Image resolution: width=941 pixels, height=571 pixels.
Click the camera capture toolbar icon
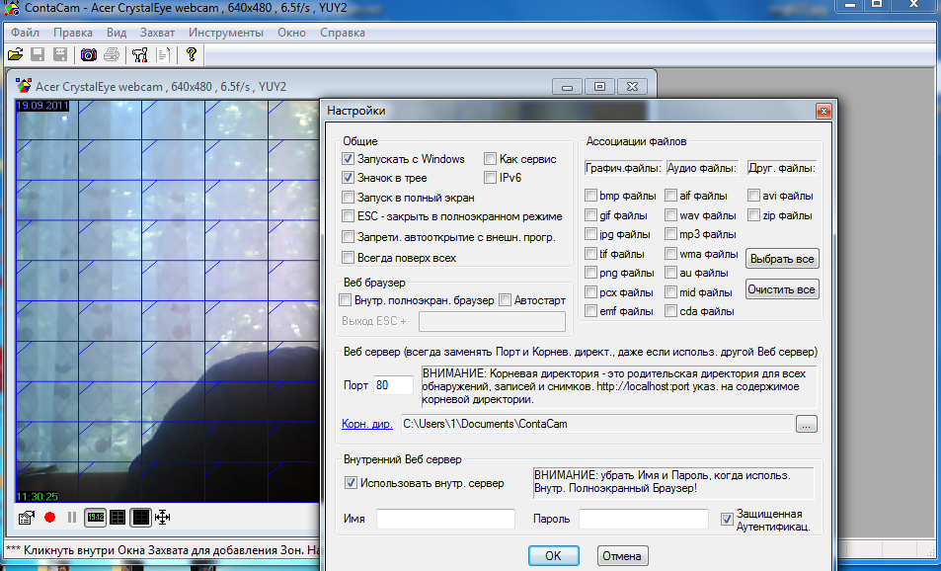[89, 54]
